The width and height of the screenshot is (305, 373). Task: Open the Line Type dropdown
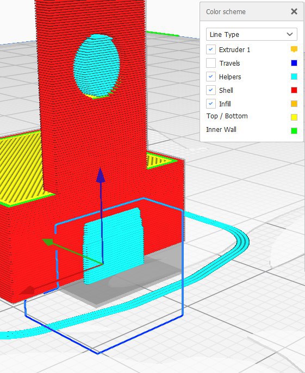(x=252, y=34)
